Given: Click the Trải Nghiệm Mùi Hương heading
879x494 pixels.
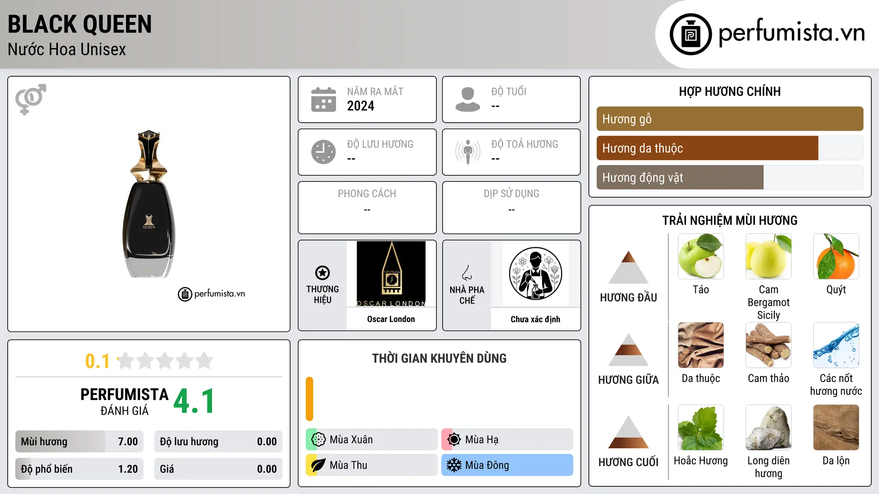Looking at the screenshot, I should point(730,220).
